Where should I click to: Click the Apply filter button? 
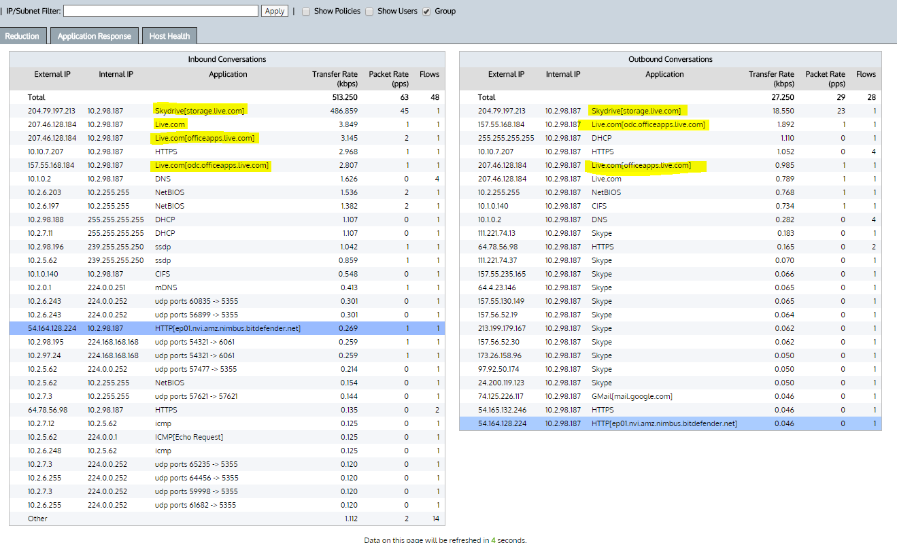click(275, 11)
